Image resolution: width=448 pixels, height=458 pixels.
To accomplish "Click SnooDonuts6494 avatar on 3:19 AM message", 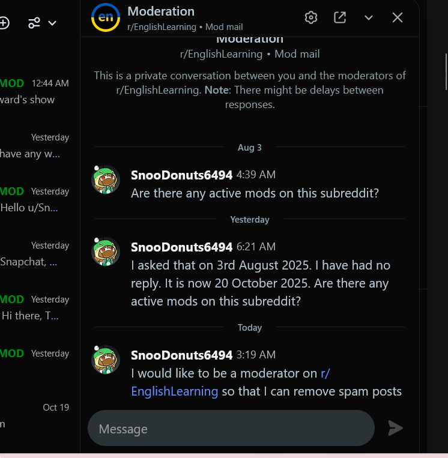I will point(106,360).
